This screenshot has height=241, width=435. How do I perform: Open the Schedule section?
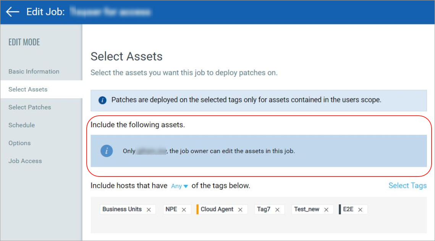tap(21, 125)
